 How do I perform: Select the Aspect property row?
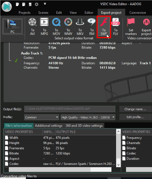tap(60, 158)
